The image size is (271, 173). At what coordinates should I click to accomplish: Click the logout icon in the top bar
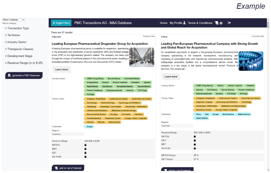pyautogui.click(x=229, y=23)
